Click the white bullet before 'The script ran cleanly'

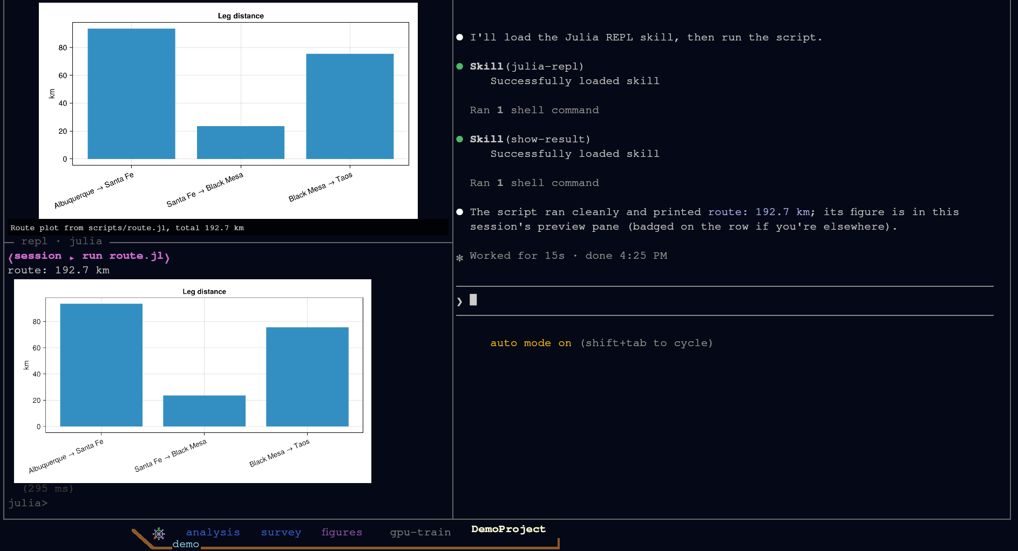pos(460,212)
